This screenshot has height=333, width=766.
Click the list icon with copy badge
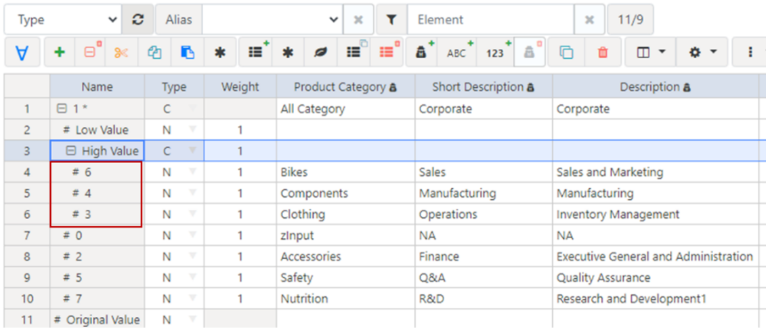(x=354, y=52)
